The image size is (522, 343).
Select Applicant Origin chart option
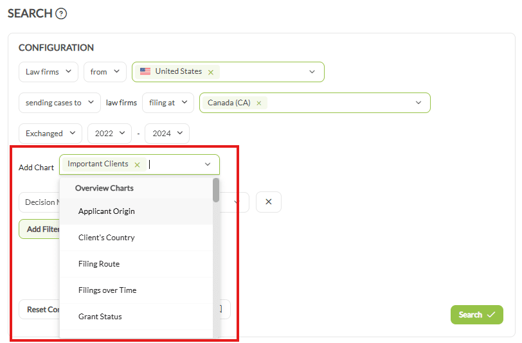pos(136,211)
